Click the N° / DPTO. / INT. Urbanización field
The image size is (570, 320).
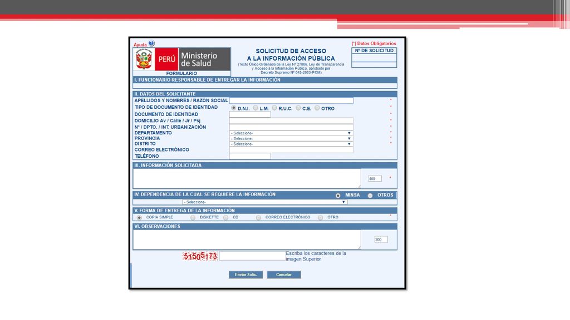(x=291, y=127)
